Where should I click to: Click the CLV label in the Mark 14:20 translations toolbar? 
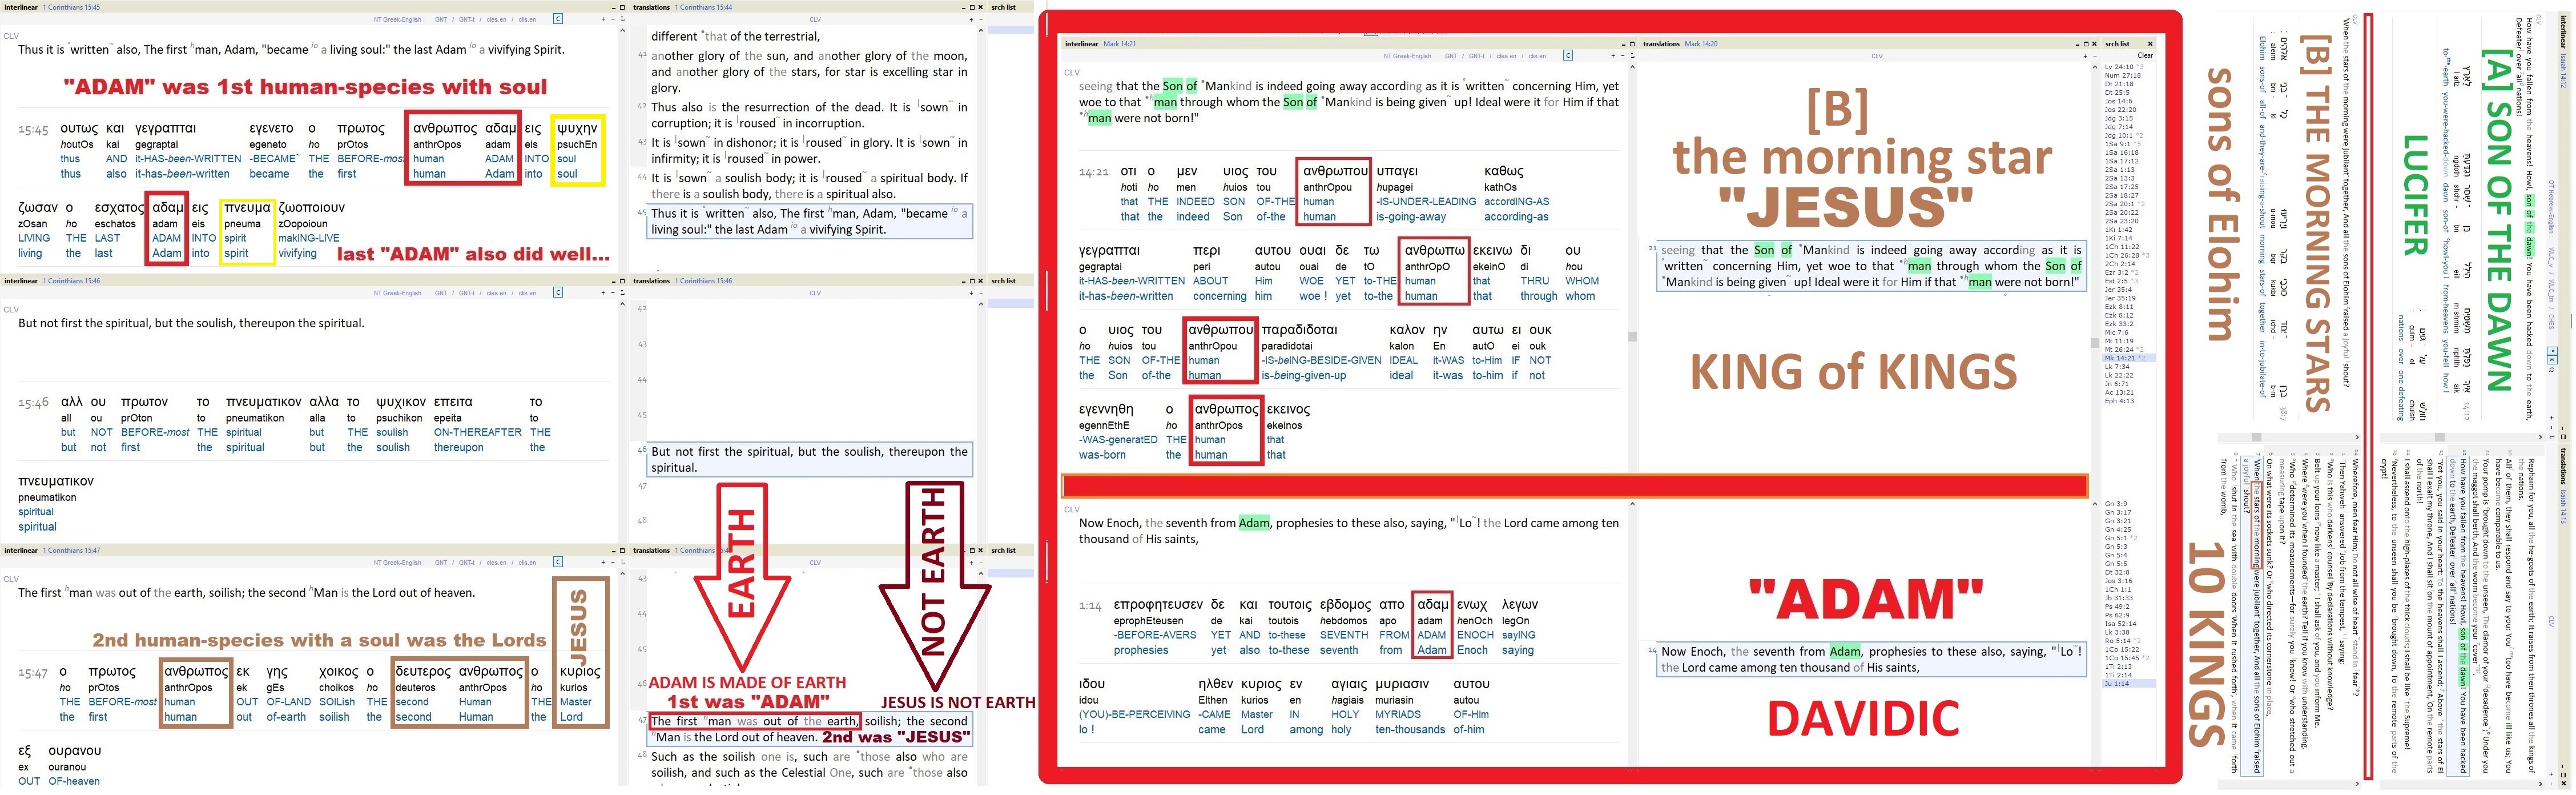point(1877,56)
